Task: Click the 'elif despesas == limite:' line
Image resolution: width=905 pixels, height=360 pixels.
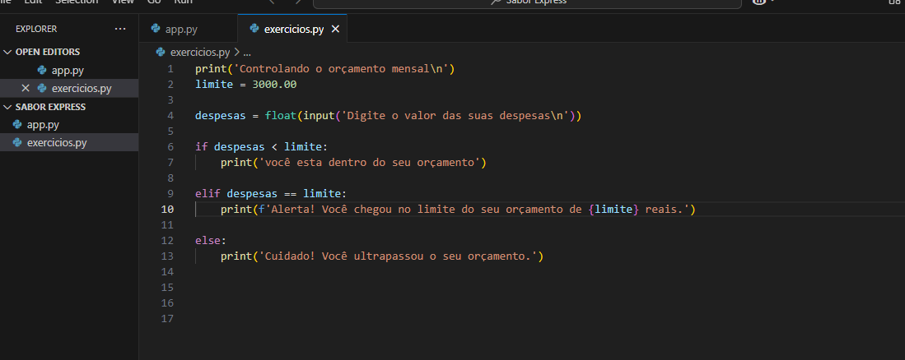Action: pos(271,193)
